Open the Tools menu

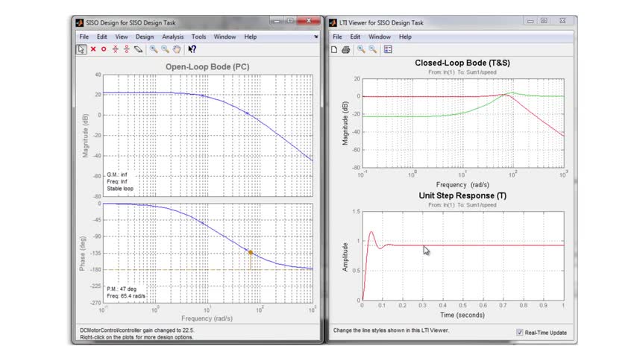[198, 37]
